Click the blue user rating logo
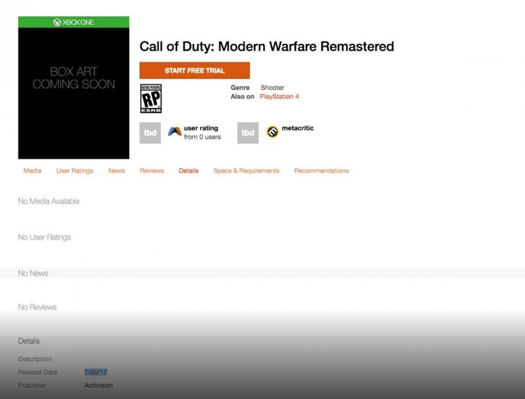Viewport: 525px width, 399px height. (173, 131)
